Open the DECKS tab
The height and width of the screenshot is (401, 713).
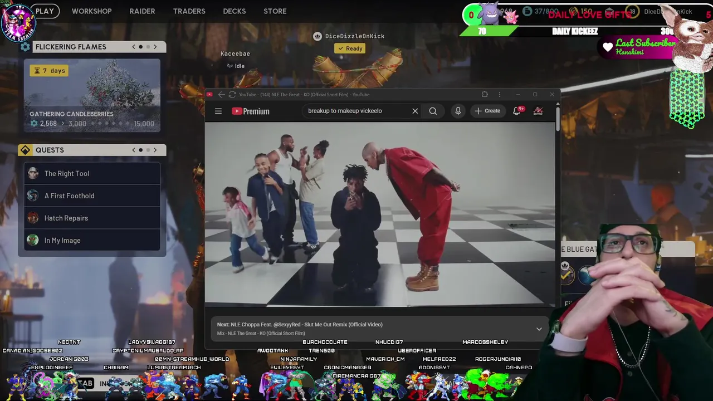point(234,11)
